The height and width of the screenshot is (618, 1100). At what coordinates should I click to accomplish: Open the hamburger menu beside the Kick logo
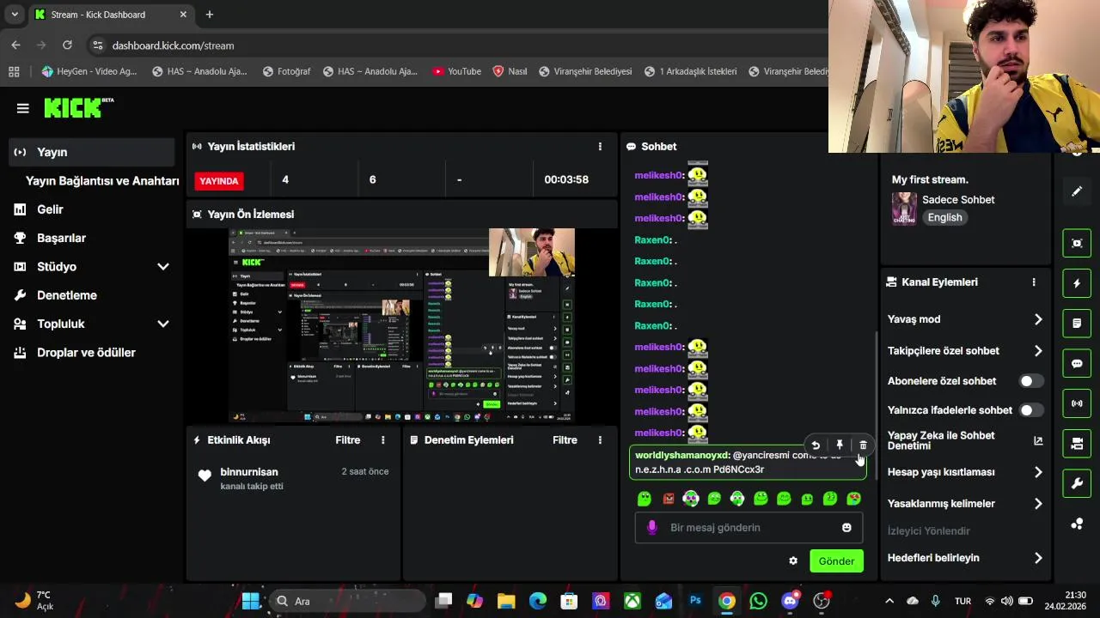[x=23, y=108]
